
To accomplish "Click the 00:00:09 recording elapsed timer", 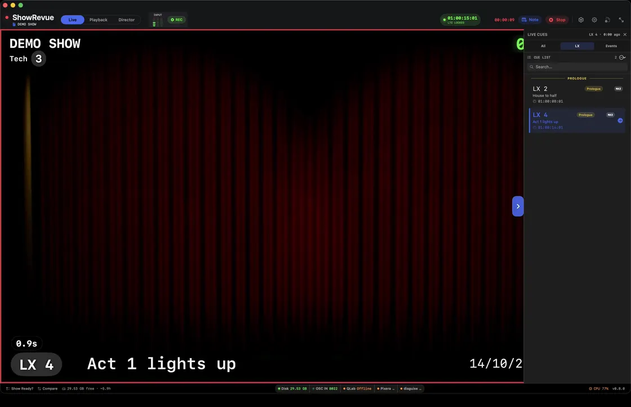I will pyautogui.click(x=504, y=20).
